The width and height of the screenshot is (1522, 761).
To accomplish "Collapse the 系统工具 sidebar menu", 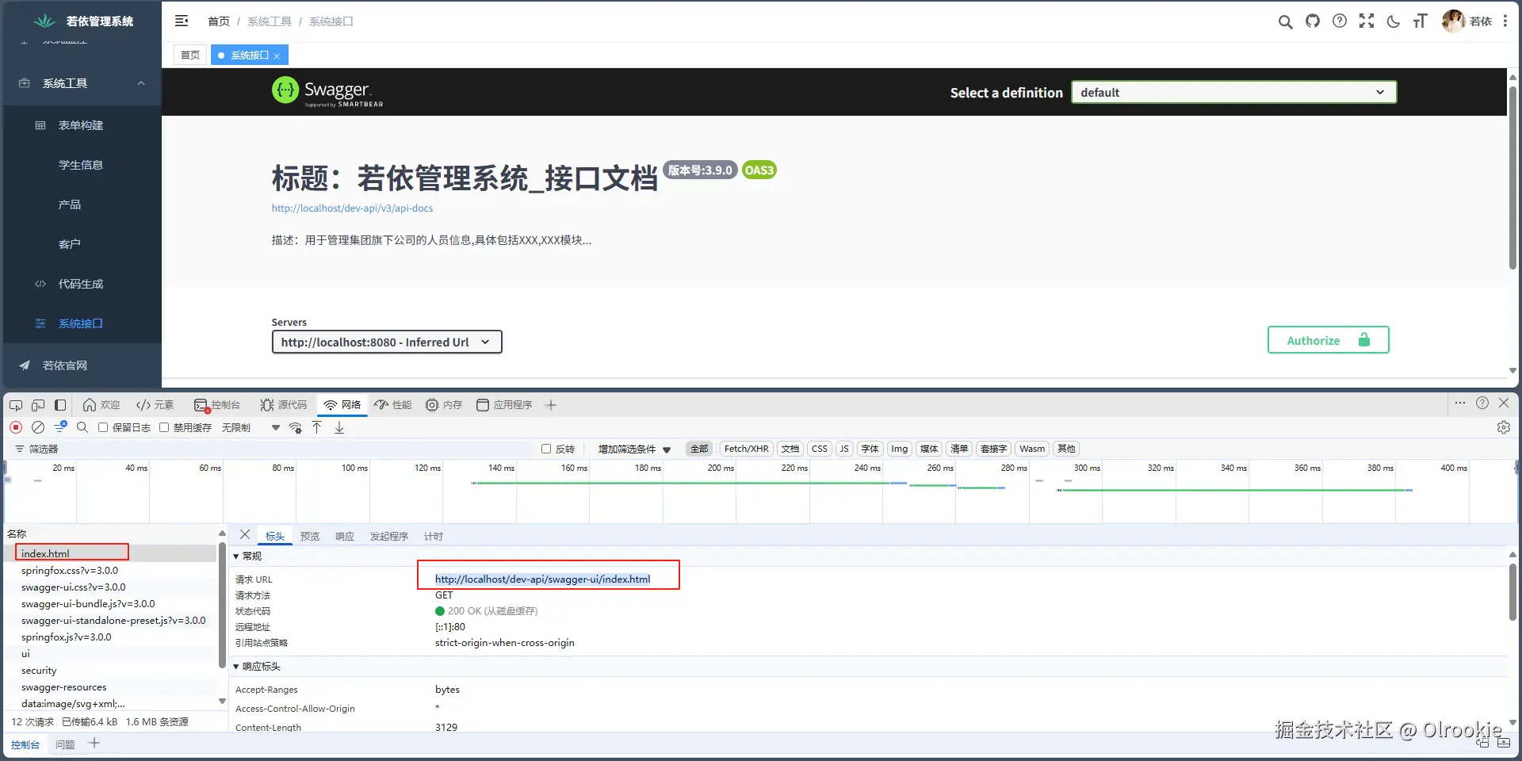I will 81,83.
